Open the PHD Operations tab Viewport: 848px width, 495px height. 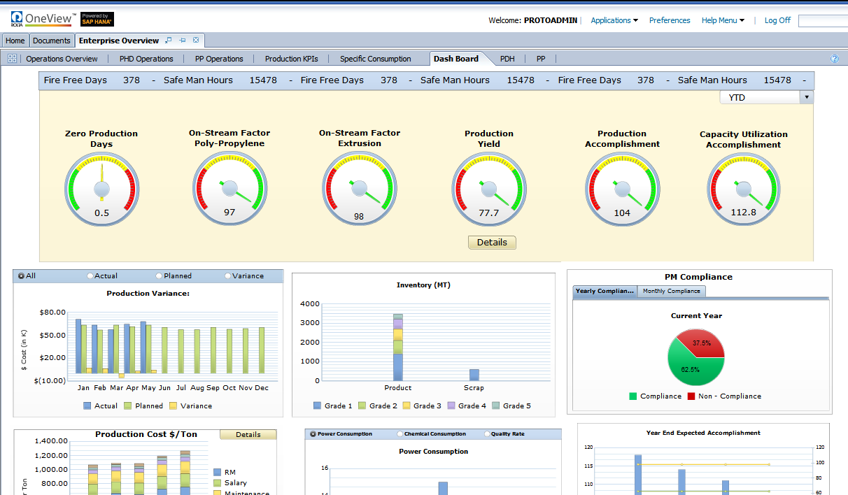(x=146, y=59)
